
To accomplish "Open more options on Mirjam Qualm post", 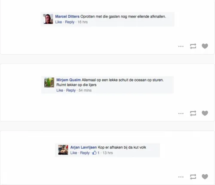I will pyautogui.click(x=181, y=113).
